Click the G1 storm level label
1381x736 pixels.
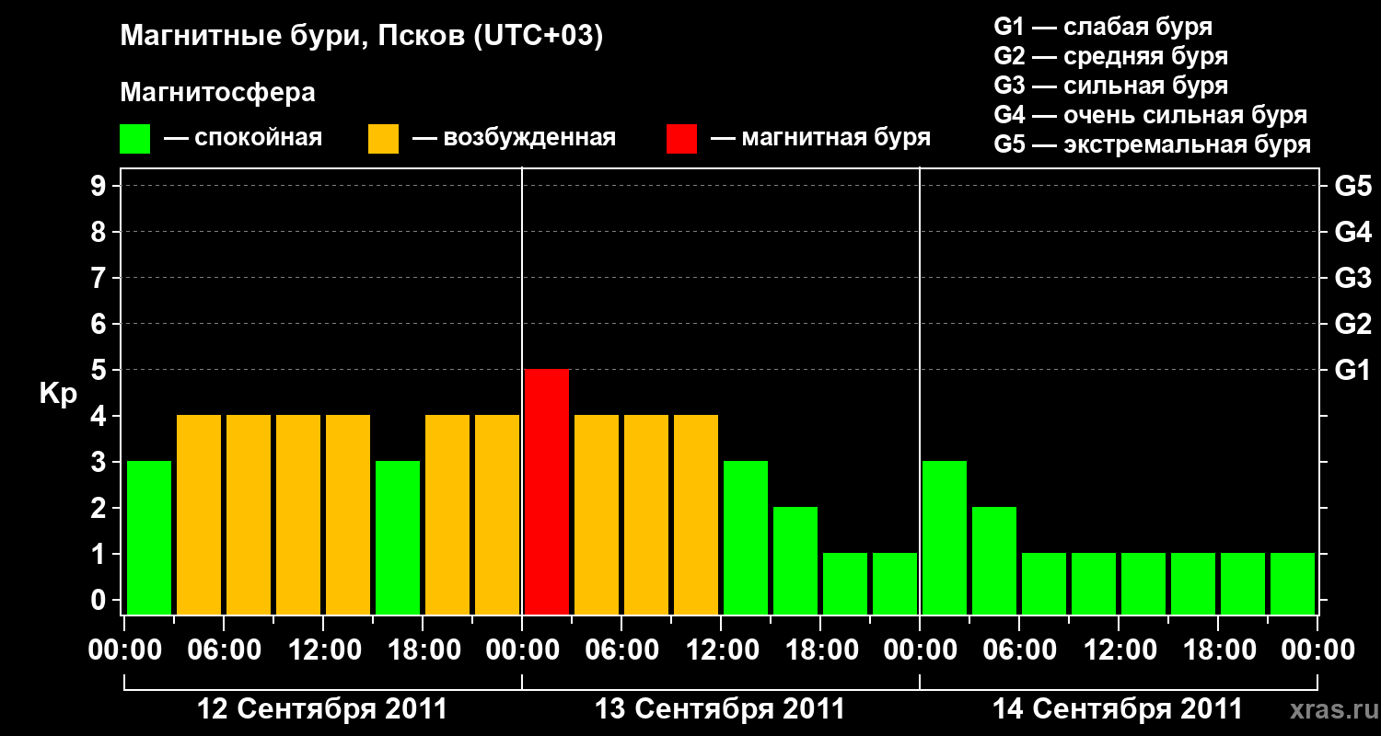pos(1352,370)
